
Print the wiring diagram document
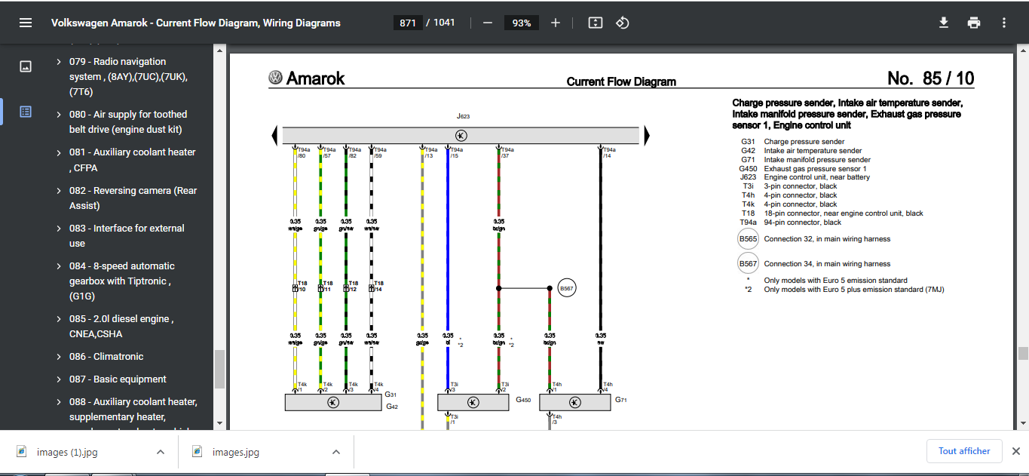point(974,23)
